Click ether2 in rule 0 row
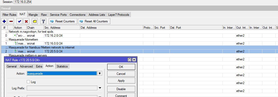The image size is (278, 97). tap(240, 35)
